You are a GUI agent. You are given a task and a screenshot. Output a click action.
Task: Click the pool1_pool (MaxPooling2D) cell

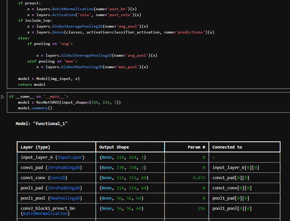coord(56,198)
